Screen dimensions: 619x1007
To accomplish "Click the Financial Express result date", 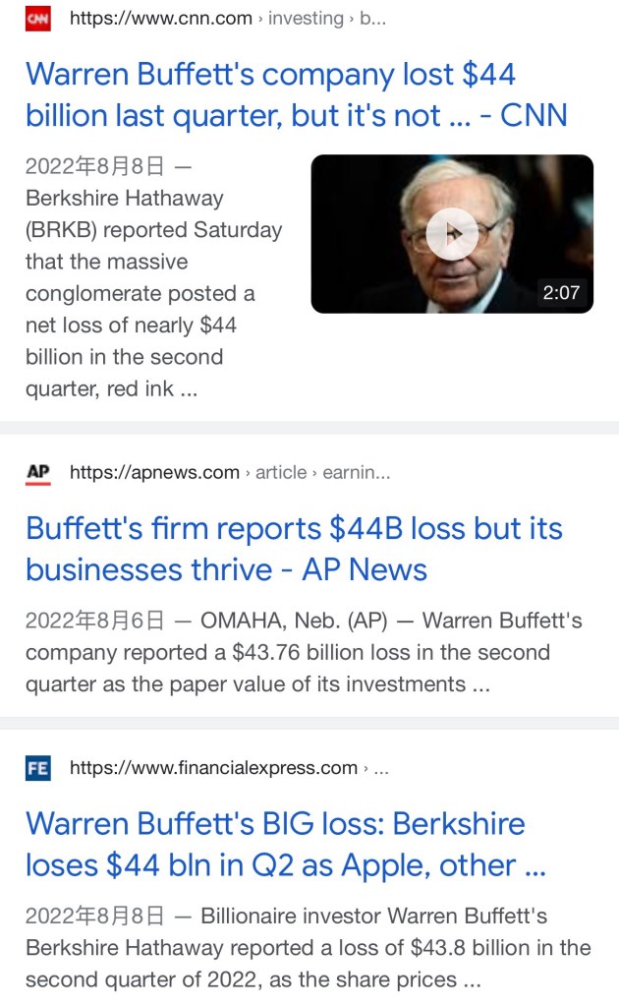I will click(x=93, y=917).
